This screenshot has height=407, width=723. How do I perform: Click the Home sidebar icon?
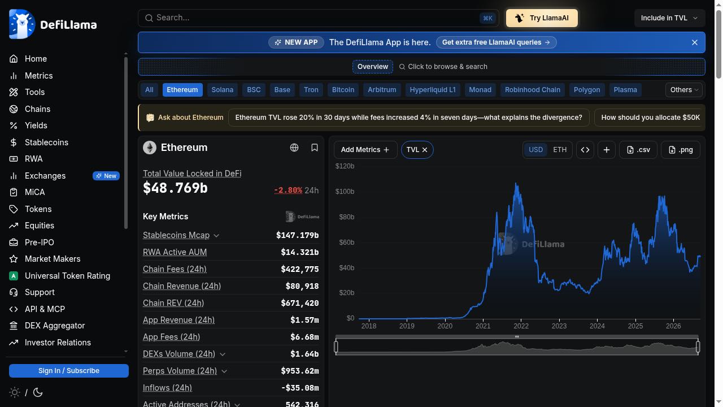click(x=14, y=59)
